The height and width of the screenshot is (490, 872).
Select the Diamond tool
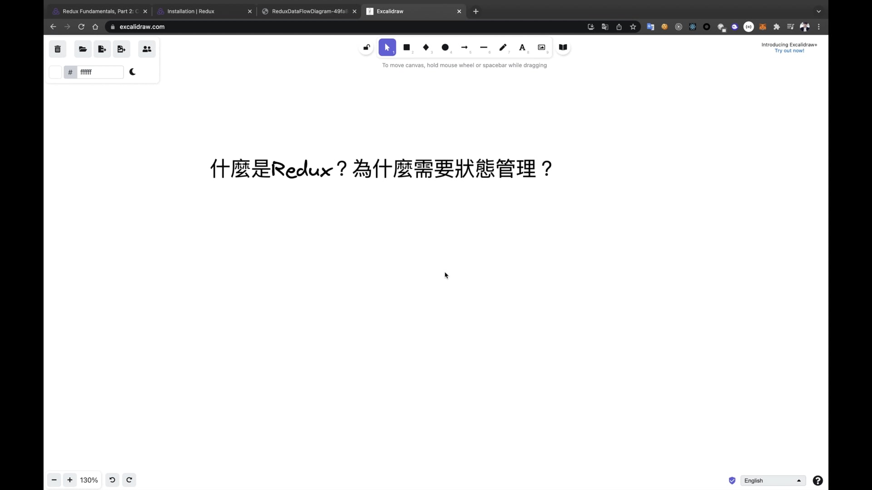tap(426, 47)
